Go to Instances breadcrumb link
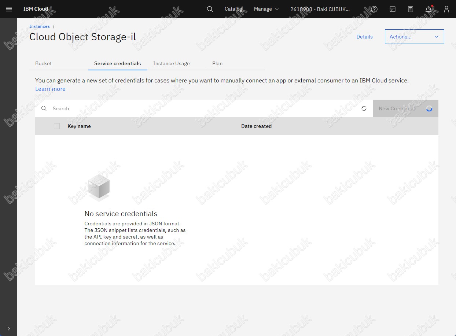This screenshot has width=456, height=336. (40, 26)
